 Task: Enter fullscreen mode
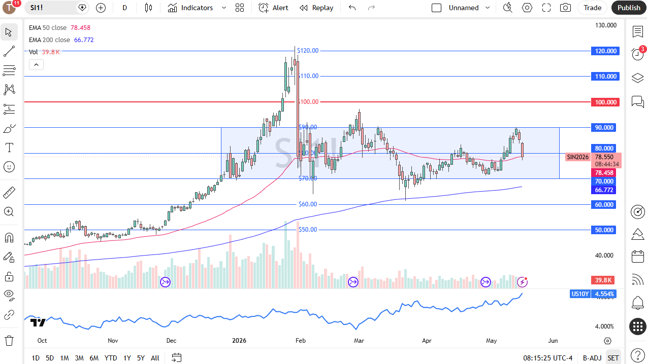click(x=546, y=8)
